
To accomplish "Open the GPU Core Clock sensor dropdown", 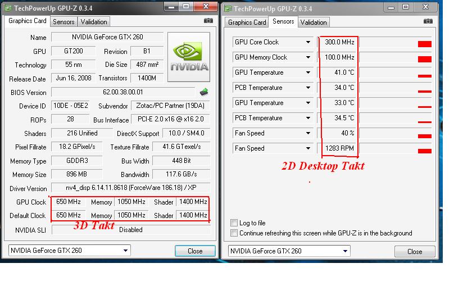I will point(308,42).
